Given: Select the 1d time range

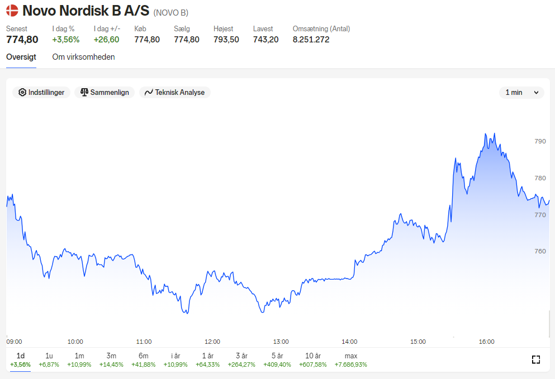Looking at the screenshot, I should [21, 359].
